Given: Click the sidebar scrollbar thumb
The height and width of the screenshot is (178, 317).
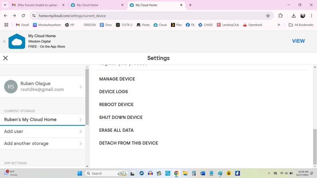Looking at the screenshot, I should pyautogui.click(x=87, y=97).
